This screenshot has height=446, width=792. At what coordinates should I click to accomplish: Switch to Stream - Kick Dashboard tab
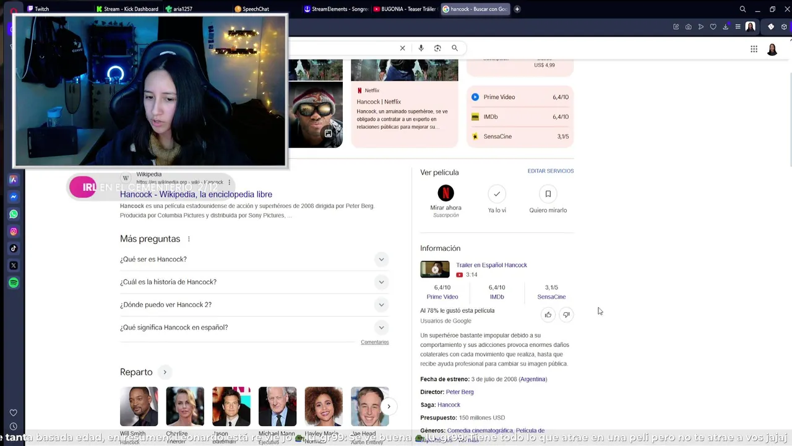(x=127, y=9)
